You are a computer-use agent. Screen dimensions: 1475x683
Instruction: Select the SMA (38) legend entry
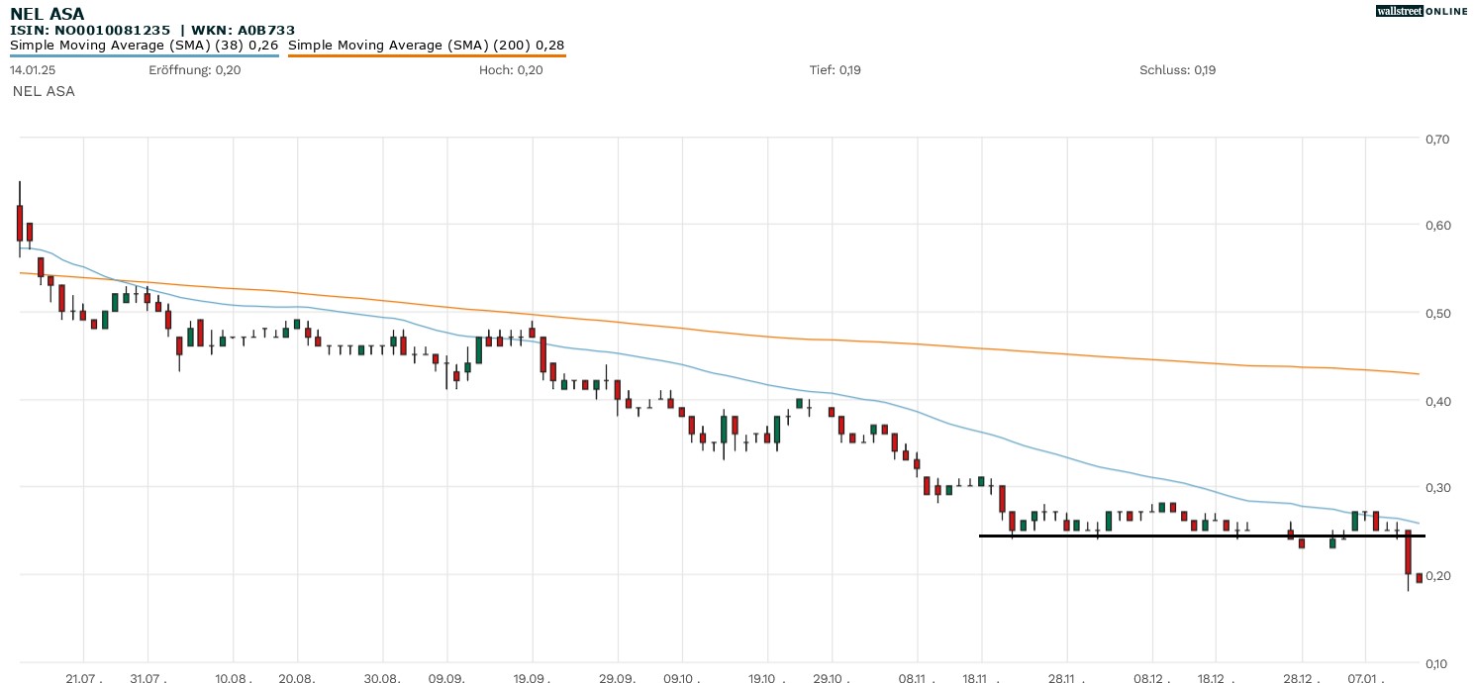click(x=144, y=45)
